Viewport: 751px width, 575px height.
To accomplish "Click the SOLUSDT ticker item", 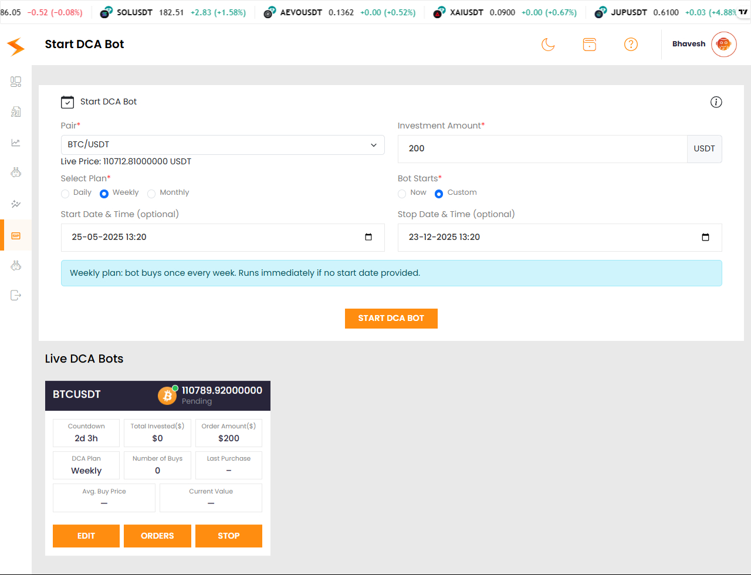I will [173, 12].
